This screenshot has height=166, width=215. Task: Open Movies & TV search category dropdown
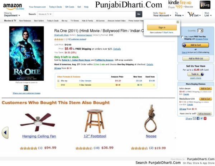click(x=45, y=14)
